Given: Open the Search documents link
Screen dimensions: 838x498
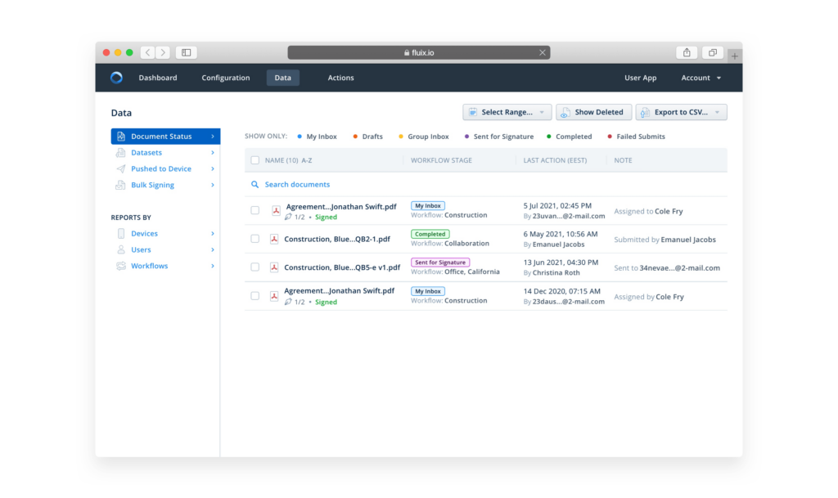Looking at the screenshot, I should click(299, 185).
